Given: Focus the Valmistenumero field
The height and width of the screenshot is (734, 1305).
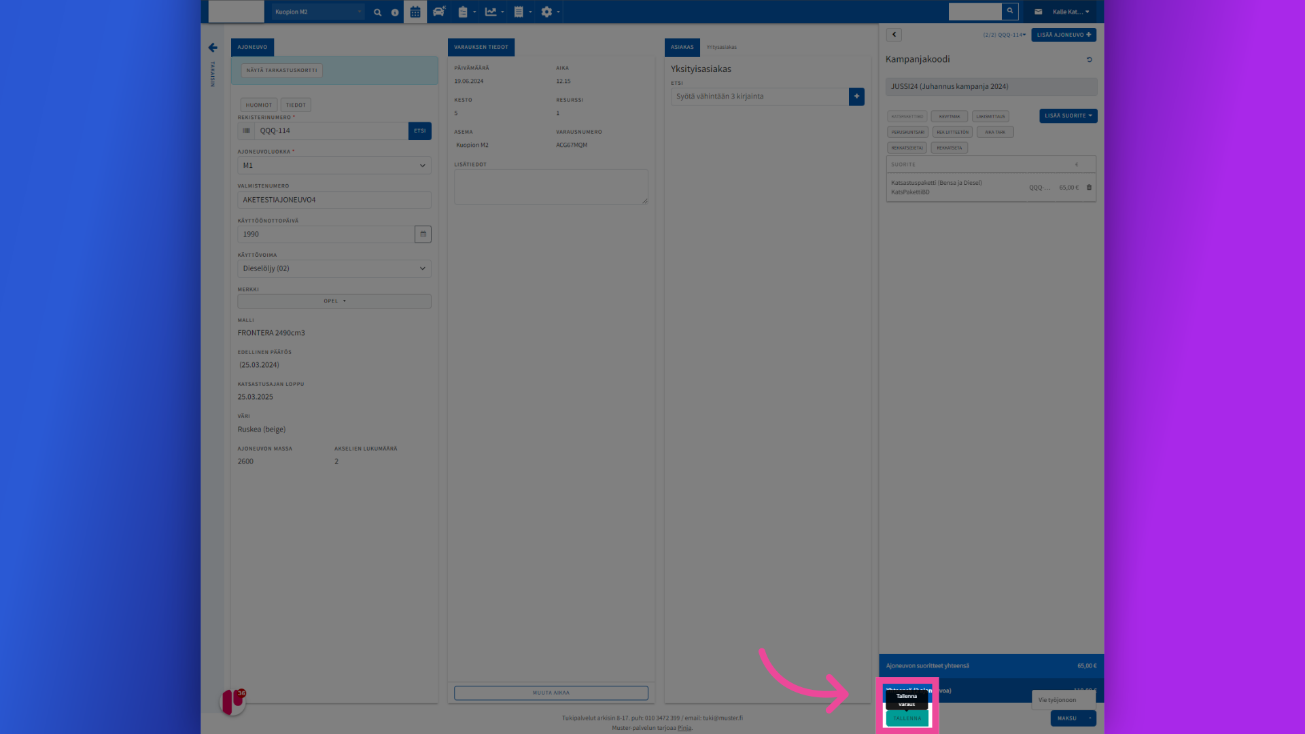Looking at the screenshot, I should (334, 200).
